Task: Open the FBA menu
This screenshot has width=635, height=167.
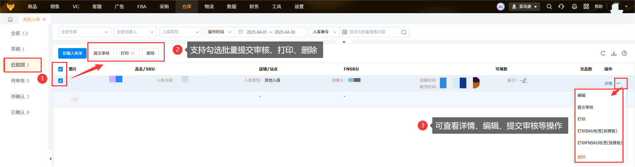Action: (142, 7)
